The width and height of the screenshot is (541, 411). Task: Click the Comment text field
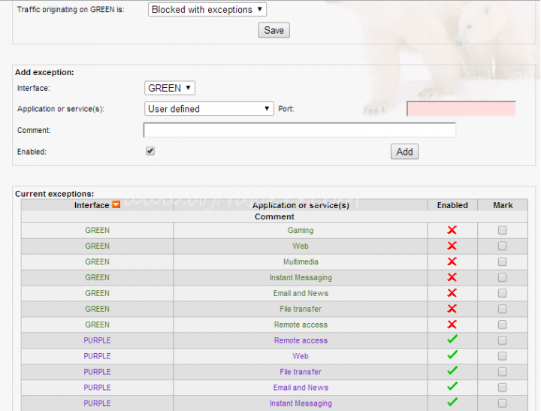pos(299,130)
